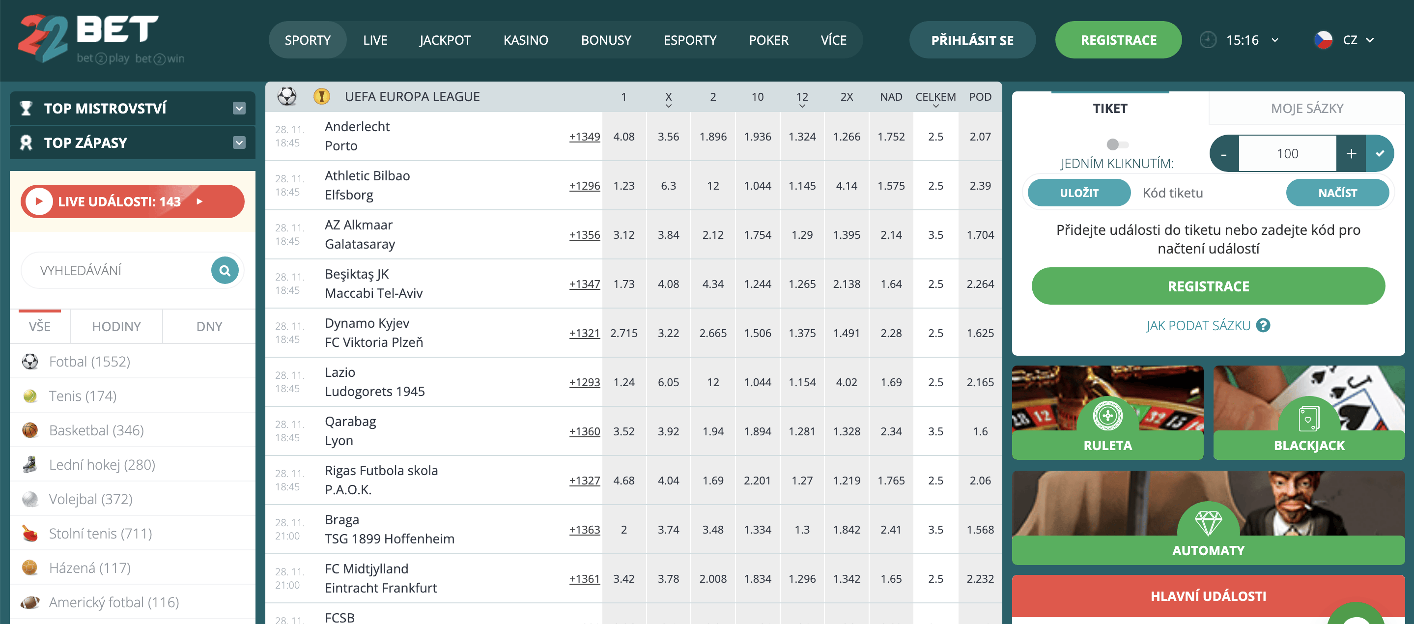
Task: Confirm amount with the checkmark button
Action: [x=1380, y=153]
